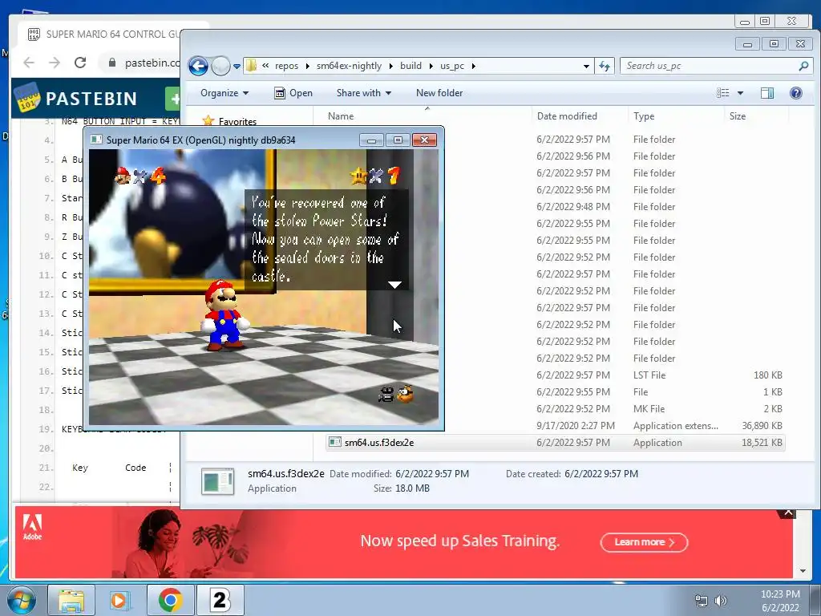This screenshot has height=616, width=821.
Task: Switch to Chrome from the taskbar
Action: [170, 601]
